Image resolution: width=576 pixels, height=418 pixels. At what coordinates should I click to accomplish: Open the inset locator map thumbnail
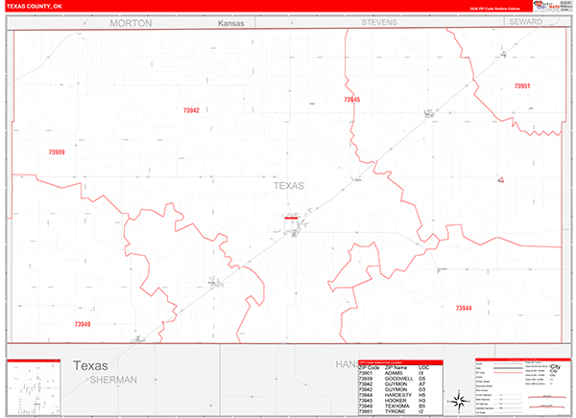34,387
